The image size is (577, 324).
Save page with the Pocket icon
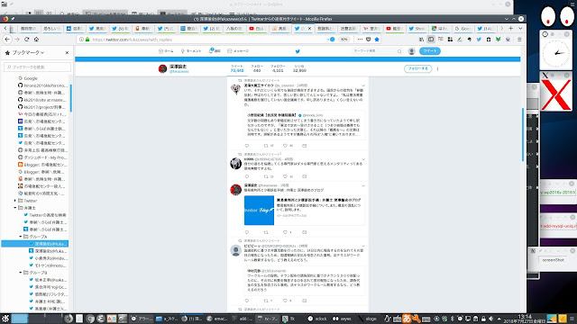pyautogui.click(x=369, y=40)
